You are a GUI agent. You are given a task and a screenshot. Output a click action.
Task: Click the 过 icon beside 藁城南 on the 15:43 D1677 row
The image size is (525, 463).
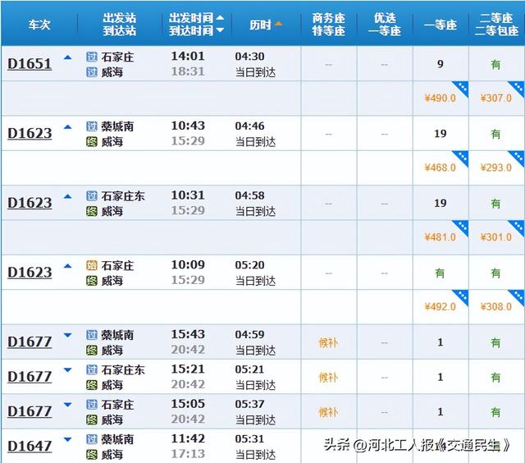(92, 335)
